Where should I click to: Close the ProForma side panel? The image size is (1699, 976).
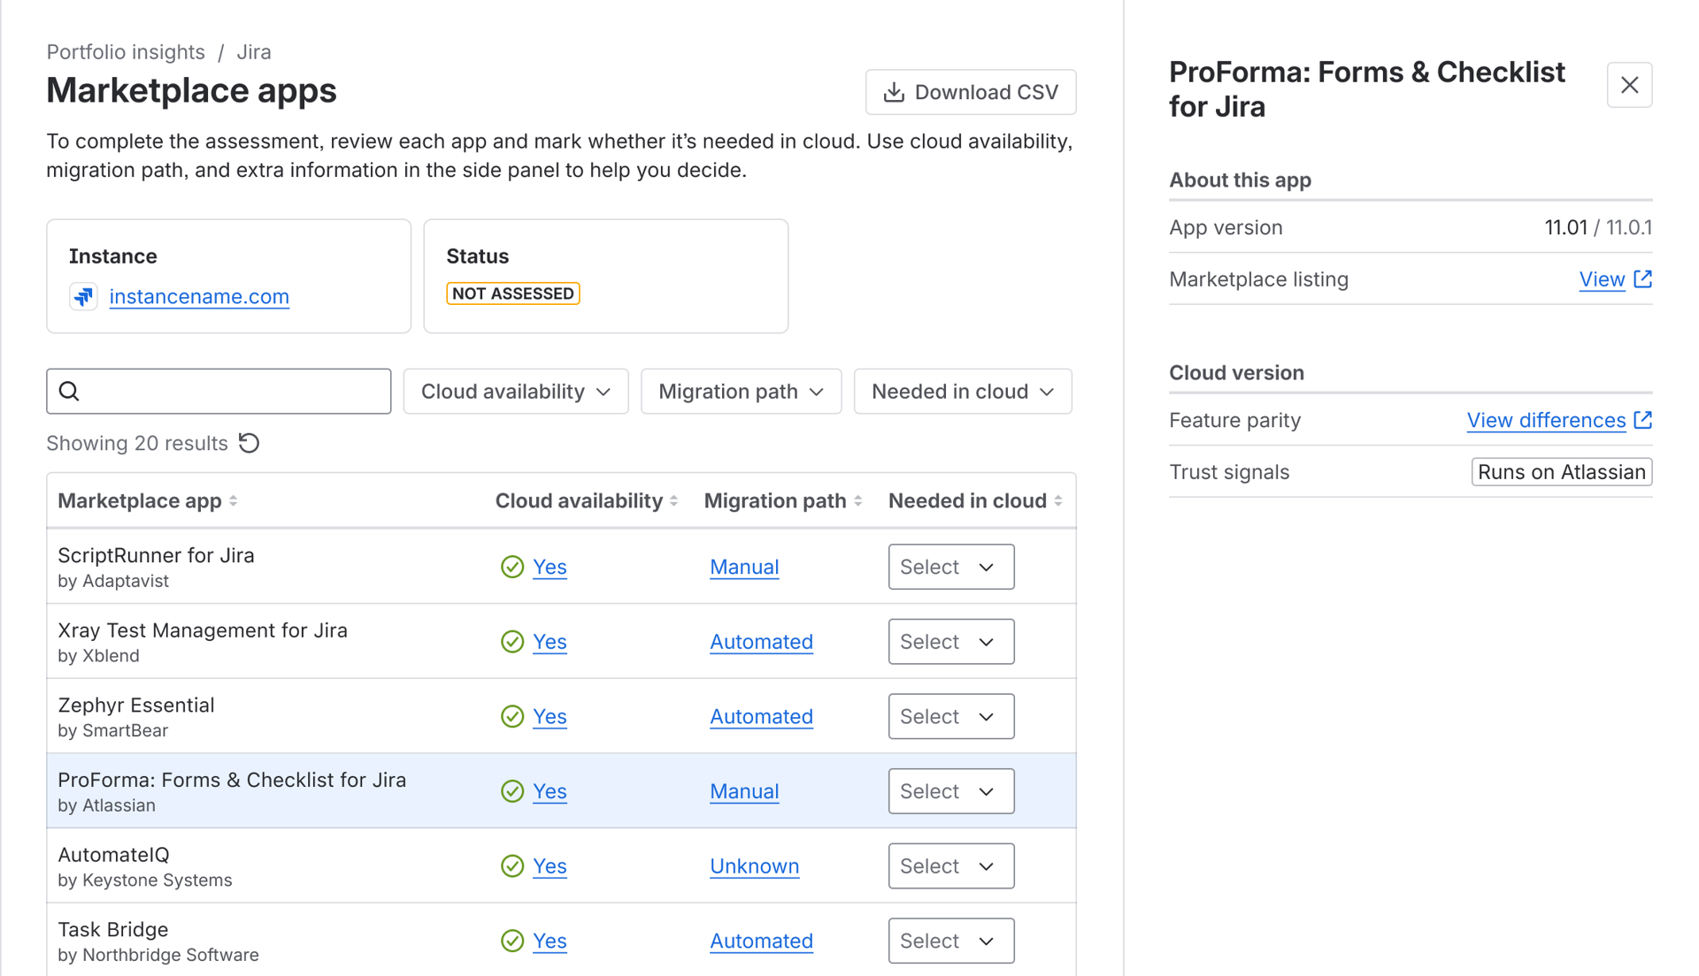1629,85
